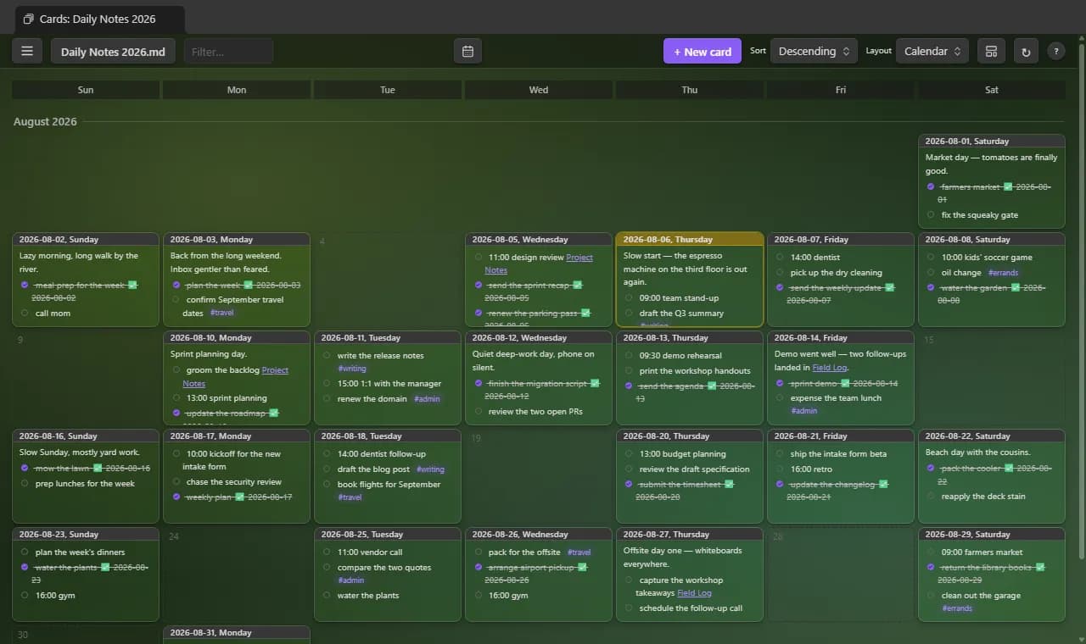Image resolution: width=1086 pixels, height=644 pixels.
Task: Select the 'Cards: Daily Notes 2026' tab
Action: pyautogui.click(x=98, y=19)
